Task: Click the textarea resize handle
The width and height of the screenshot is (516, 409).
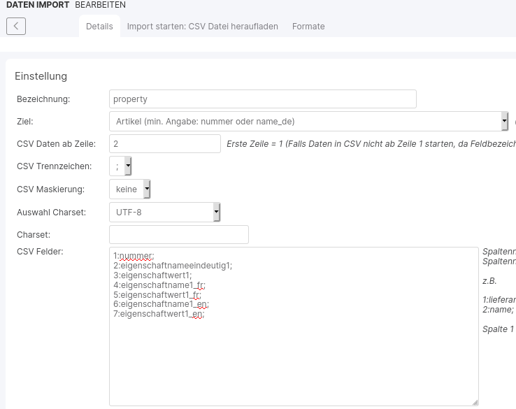Action: (x=475, y=403)
